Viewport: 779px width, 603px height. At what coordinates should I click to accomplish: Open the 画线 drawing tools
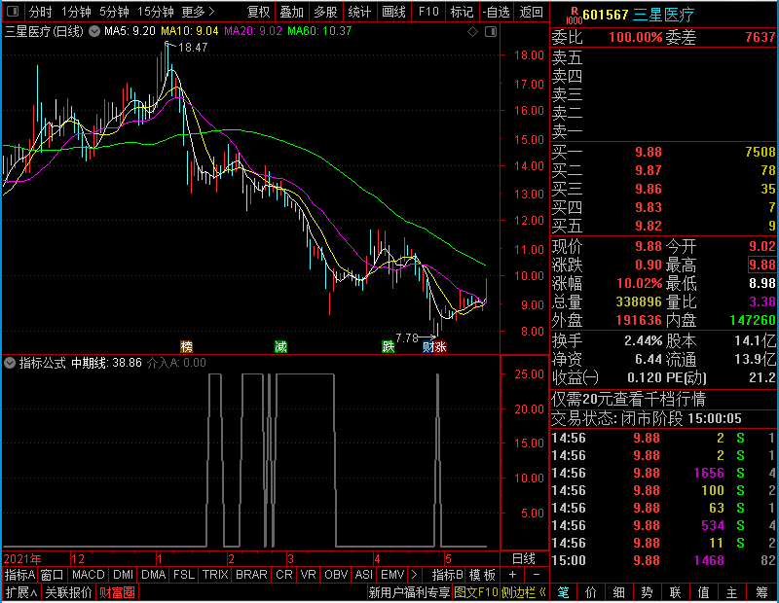(x=394, y=12)
